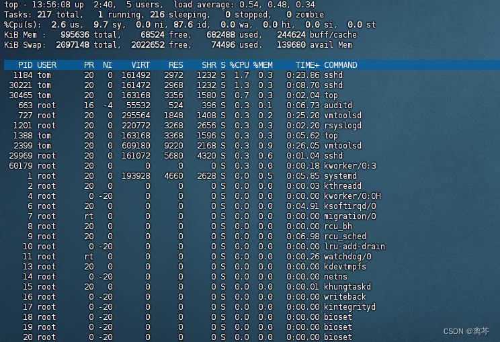Image resolution: width=500 pixels, height=342 pixels.
Task: Click the SHR column header
Action: point(209,65)
